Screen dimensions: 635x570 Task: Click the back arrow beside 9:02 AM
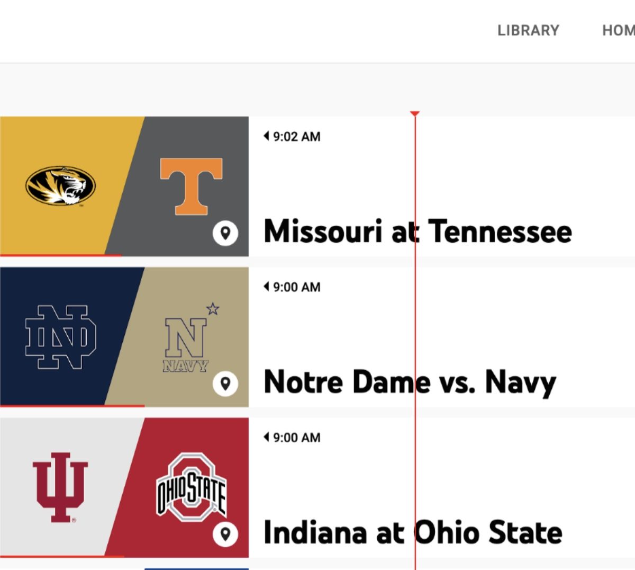pyautogui.click(x=266, y=136)
